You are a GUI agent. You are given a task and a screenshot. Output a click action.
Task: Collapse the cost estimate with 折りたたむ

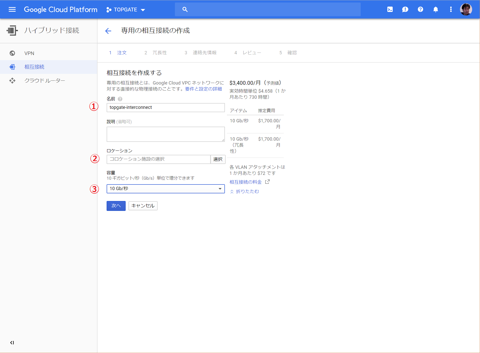(247, 191)
